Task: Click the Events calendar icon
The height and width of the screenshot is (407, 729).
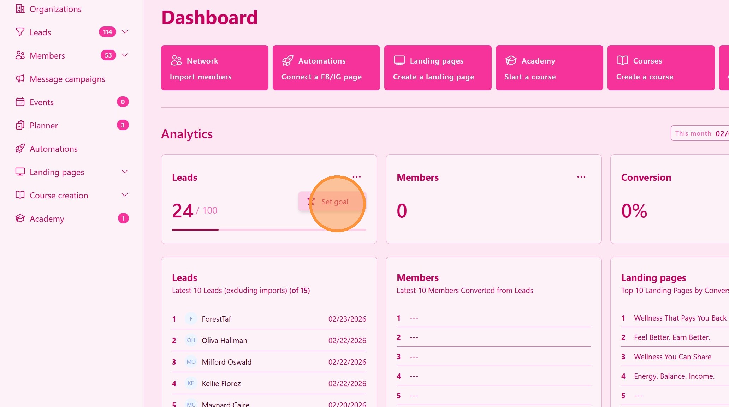Action: click(20, 102)
